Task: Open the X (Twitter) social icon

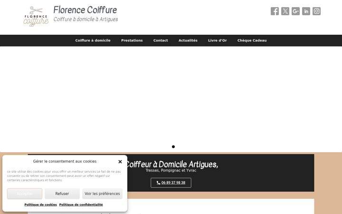Action: pos(285,11)
